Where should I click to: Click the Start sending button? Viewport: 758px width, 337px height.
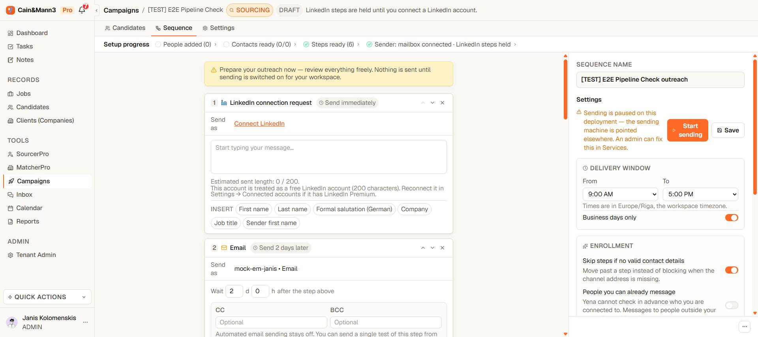coord(688,130)
